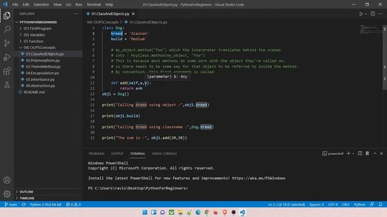
Task: Click the feedback icon in status bar
Action: coord(372,204)
